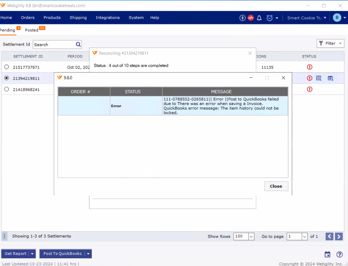348x266 pixels.
Task: Click the upload arrow icon in header
Action: 242,18
